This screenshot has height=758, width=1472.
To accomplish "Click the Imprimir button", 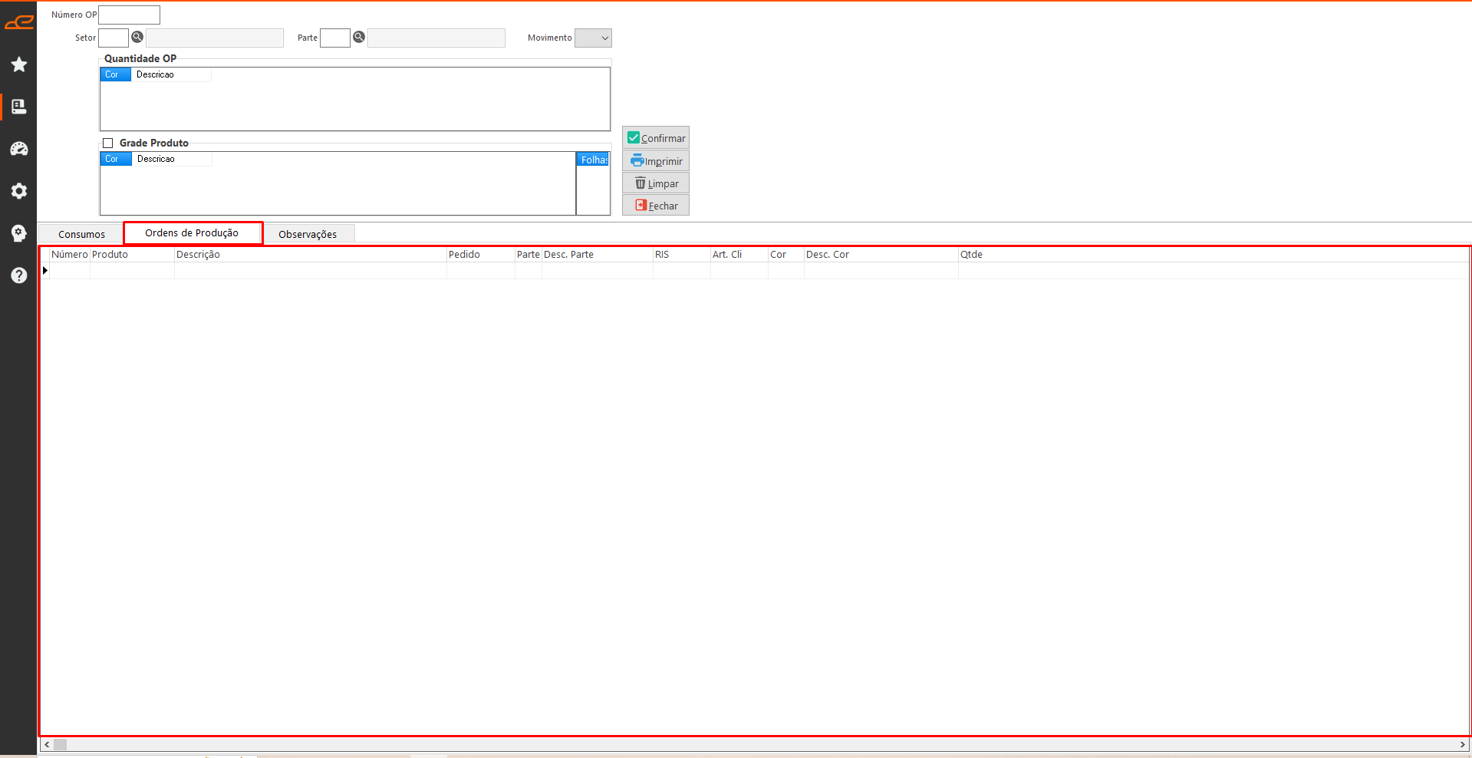I will pyautogui.click(x=656, y=161).
